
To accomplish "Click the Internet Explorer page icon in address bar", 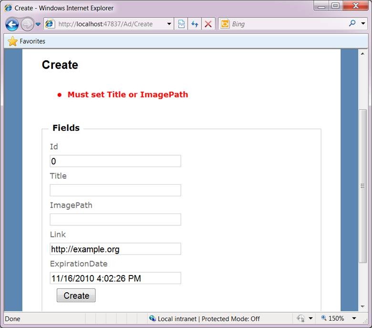I will click(x=49, y=24).
